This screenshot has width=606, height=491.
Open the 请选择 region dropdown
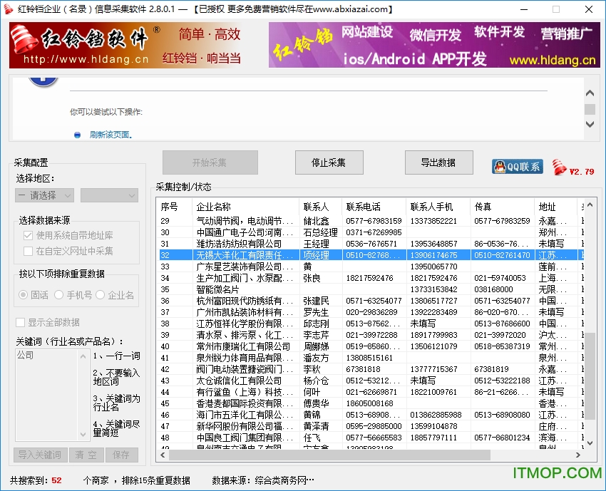pyautogui.click(x=44, y=195)
